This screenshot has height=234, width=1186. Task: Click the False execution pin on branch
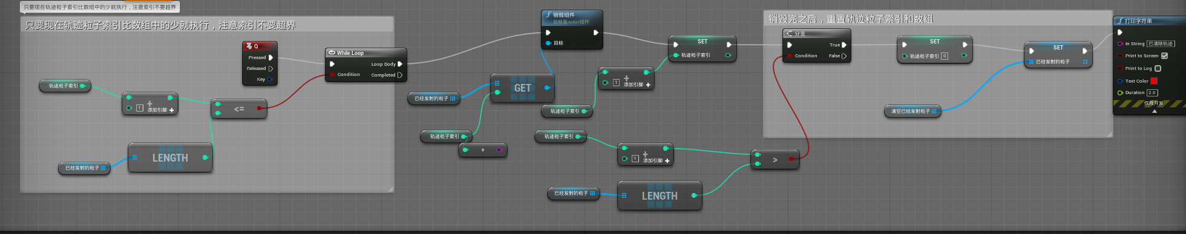pyautogui.click(x=844, y=56)
